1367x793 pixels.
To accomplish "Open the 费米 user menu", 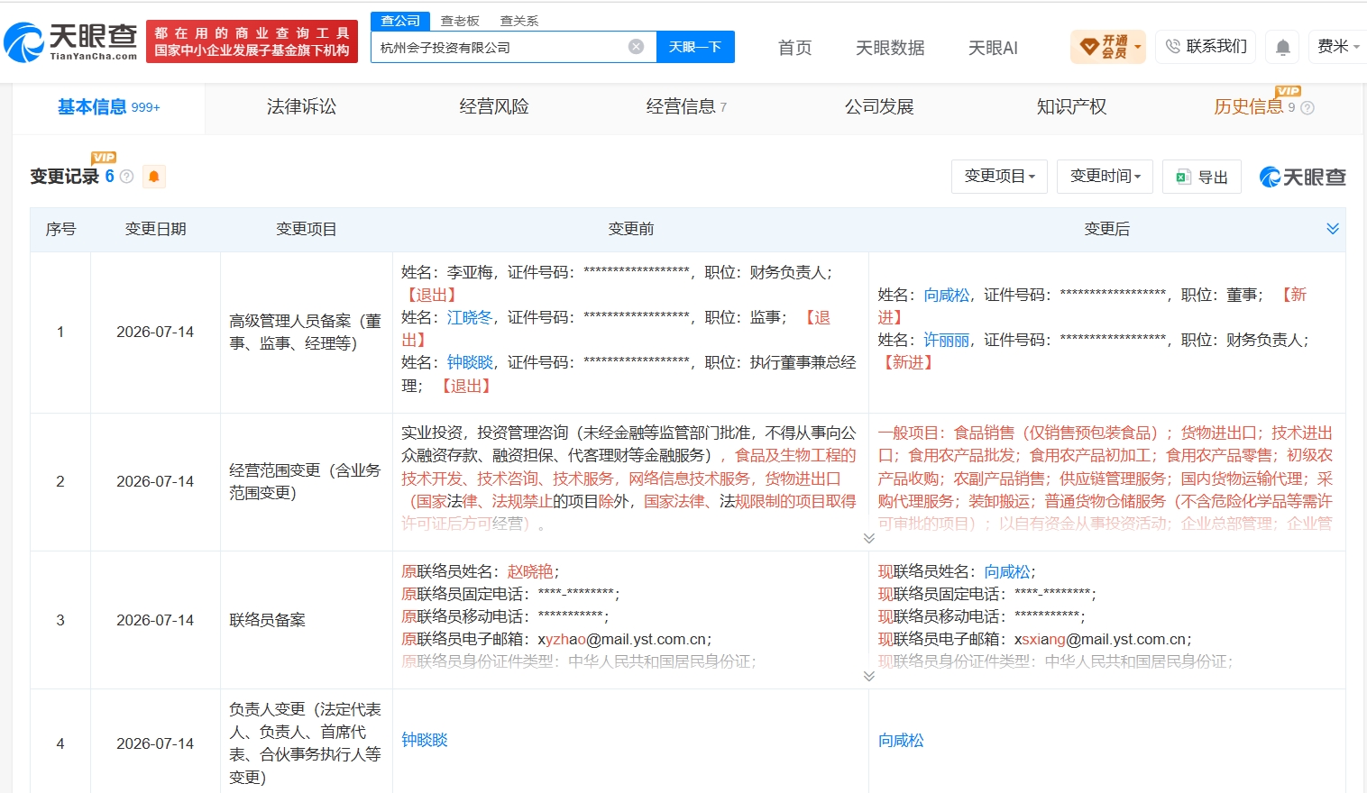I will 1338,47.
